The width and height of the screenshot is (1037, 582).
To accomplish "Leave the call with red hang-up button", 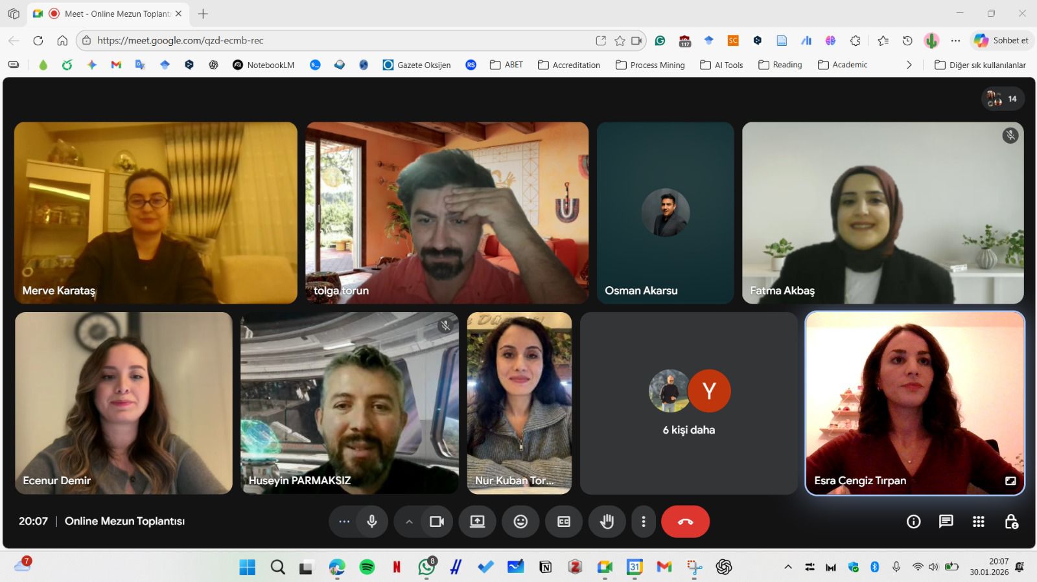I will tap(685, 522).
